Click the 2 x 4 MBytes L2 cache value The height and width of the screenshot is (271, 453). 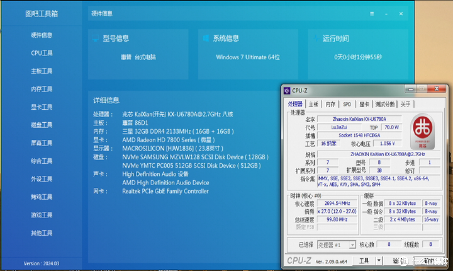coord(402,220)
